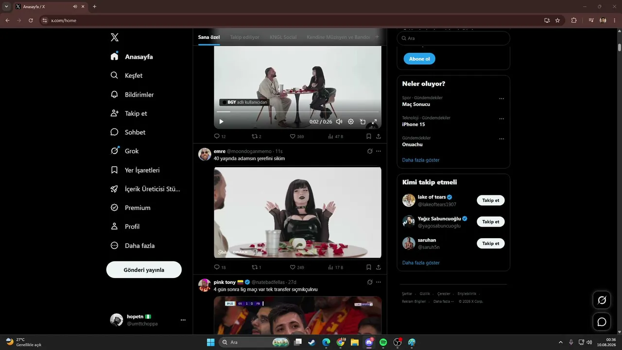The image size is (622, 350).
Task: Open Chrome extensions puzzle icon
Action: pyautogui.click(x=574, y=20)
